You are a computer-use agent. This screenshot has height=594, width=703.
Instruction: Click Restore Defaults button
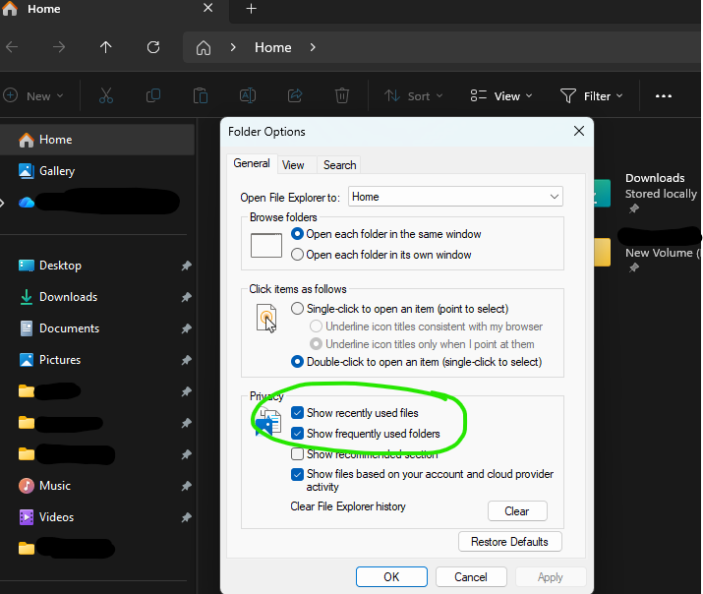point(509,542)
